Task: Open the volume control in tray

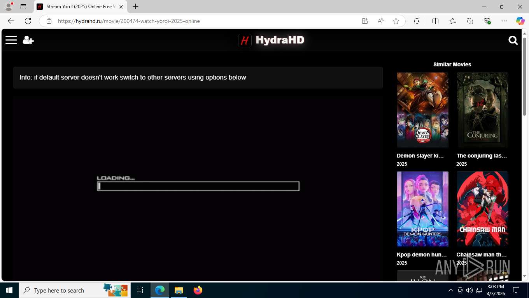Action: [469, 290]
